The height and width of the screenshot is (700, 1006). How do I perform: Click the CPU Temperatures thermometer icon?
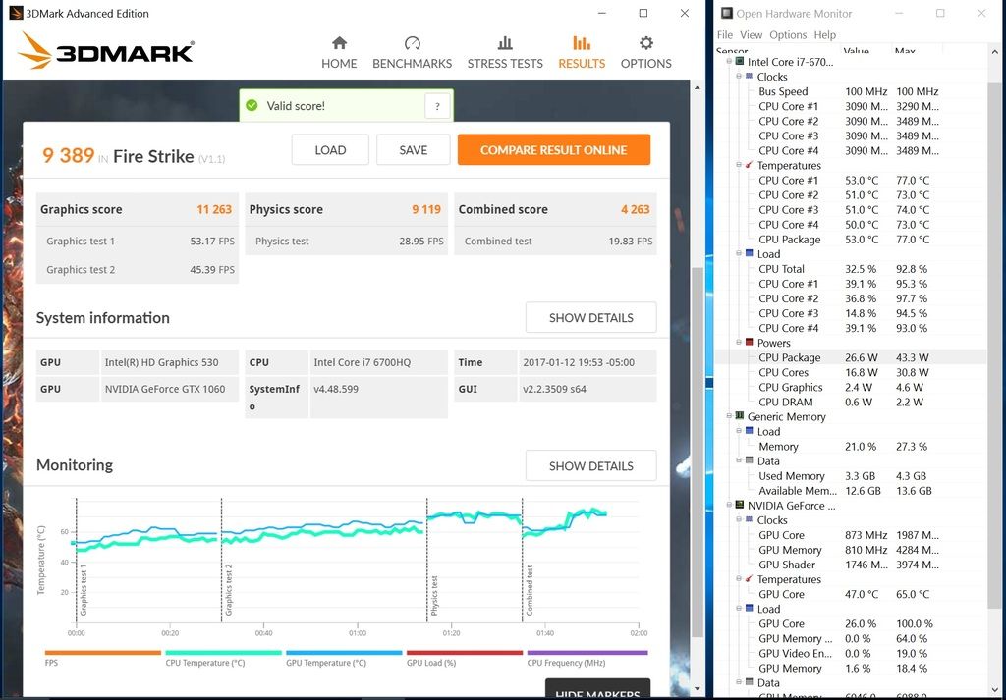tap(749, 165)
